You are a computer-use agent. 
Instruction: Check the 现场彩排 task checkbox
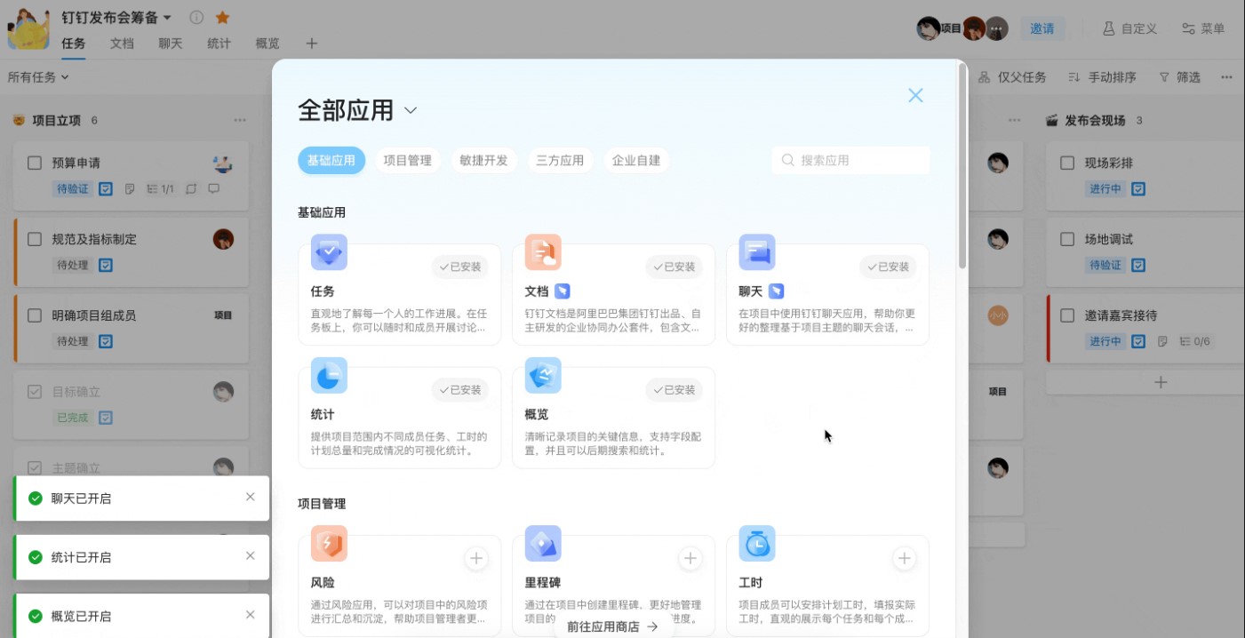click(1068, 163)
